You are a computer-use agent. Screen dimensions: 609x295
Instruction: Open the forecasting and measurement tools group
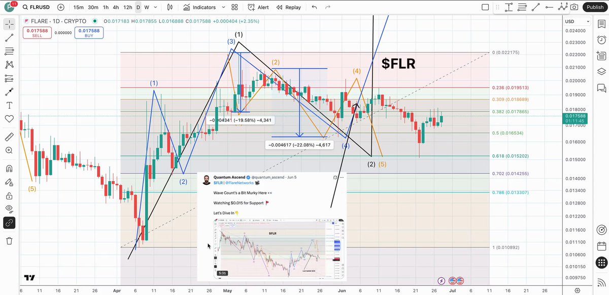pyautogui.click(x=9, y=78)
